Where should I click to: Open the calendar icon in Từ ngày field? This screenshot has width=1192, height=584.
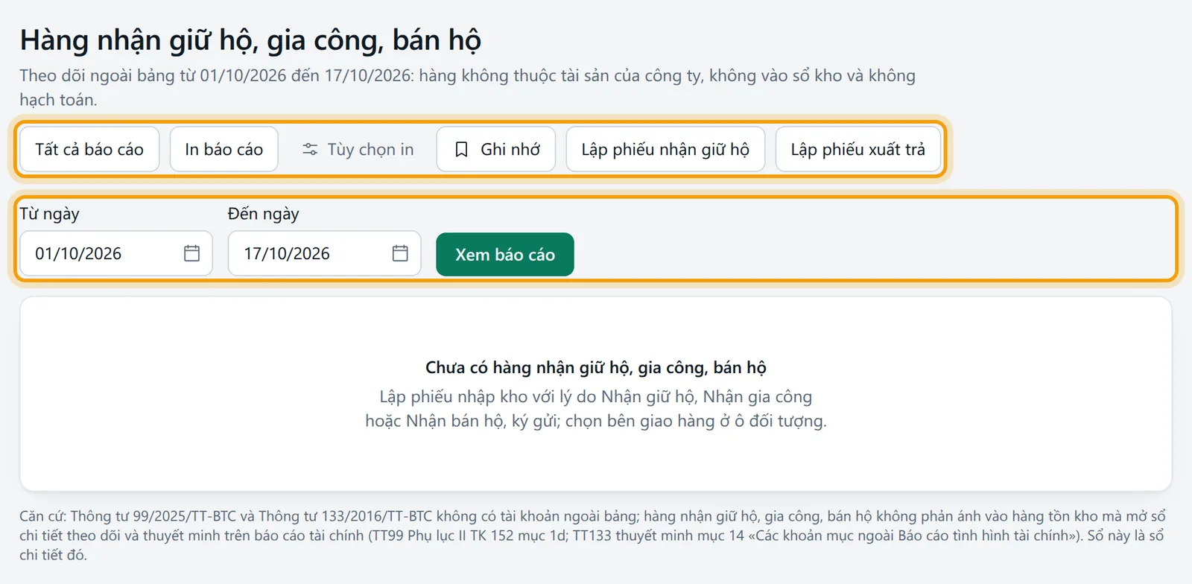click(191, 253)
